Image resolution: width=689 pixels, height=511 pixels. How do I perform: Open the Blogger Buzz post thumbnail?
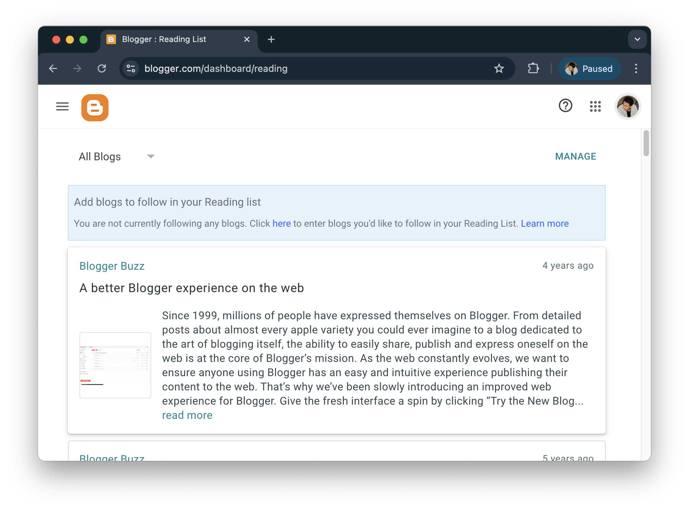[x=115, y=365]
